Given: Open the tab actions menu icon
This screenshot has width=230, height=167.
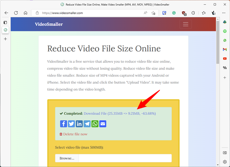Looking at the screenshot, I should click(x=5, y=22).
